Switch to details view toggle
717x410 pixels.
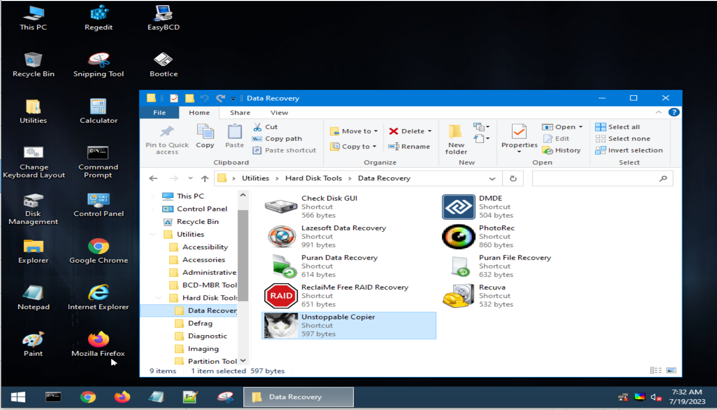pyautogui.click(x=656, y=370)
